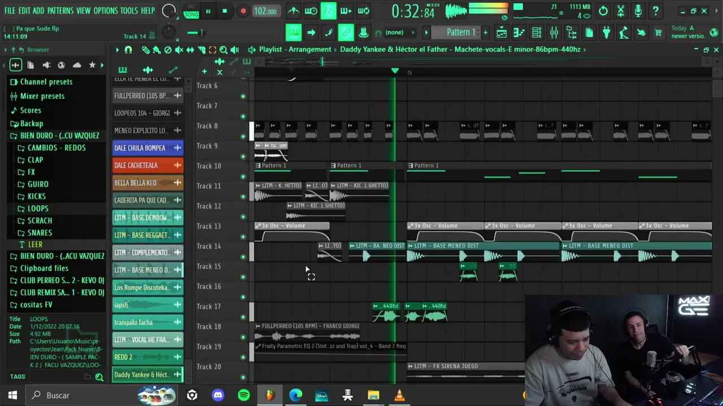Screen dimensions: 723x406
Task: Expand the Clipboard files folder
Action: point(39,268)
